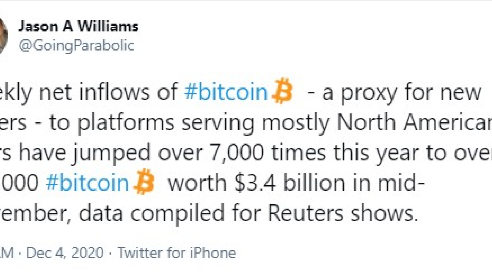Visit the @GoingParabolic handle
The height and width of the screenshot is (276, 492).
click(x=76, y=46)
